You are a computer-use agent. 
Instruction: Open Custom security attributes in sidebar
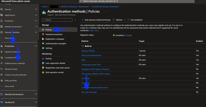coord(16,75)
